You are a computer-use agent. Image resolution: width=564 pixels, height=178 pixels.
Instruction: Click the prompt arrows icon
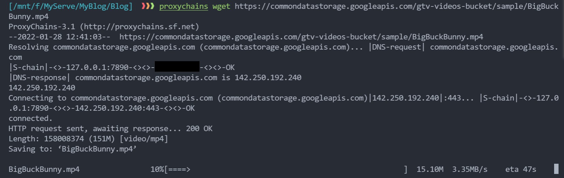[148, 6]
